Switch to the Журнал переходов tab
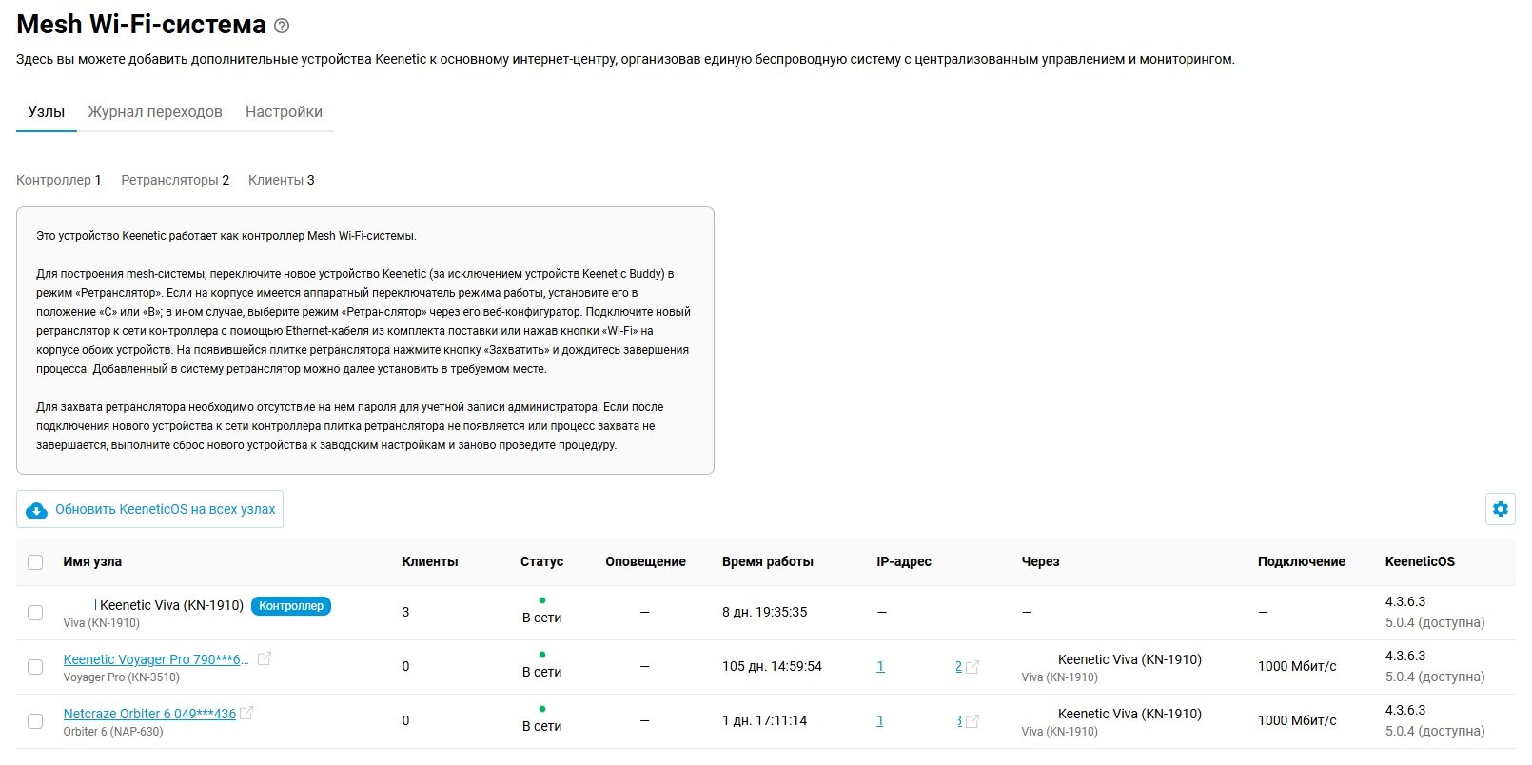Viewport: 1532px width, 765px height. (x=155, y=112)
